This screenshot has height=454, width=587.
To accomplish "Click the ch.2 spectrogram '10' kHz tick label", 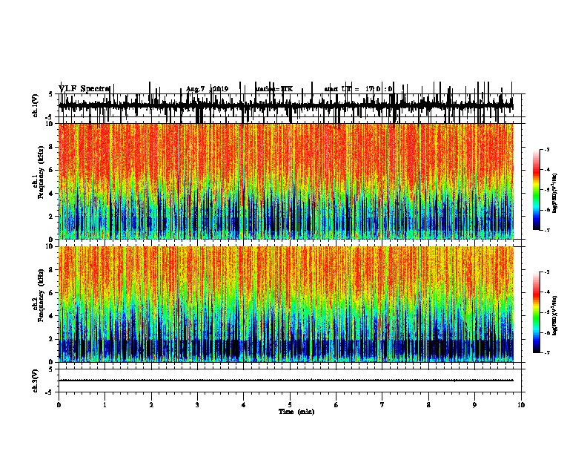I will pos(50,246).
